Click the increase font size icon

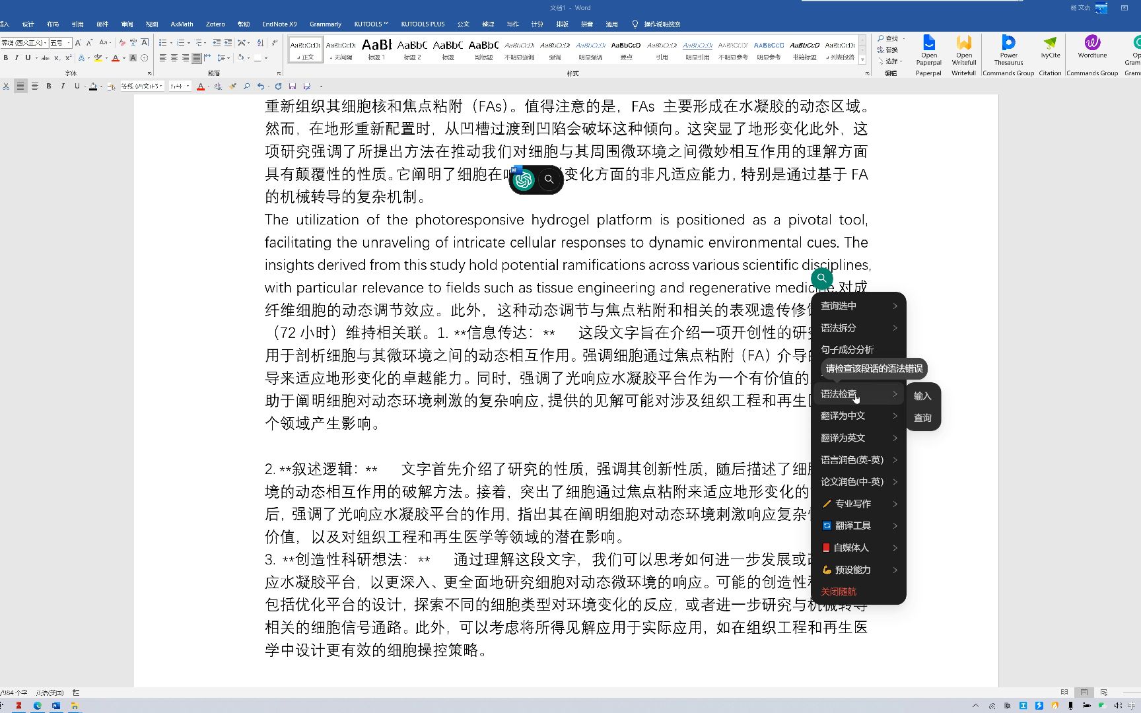pyautogui.click(x=78, y=43)
